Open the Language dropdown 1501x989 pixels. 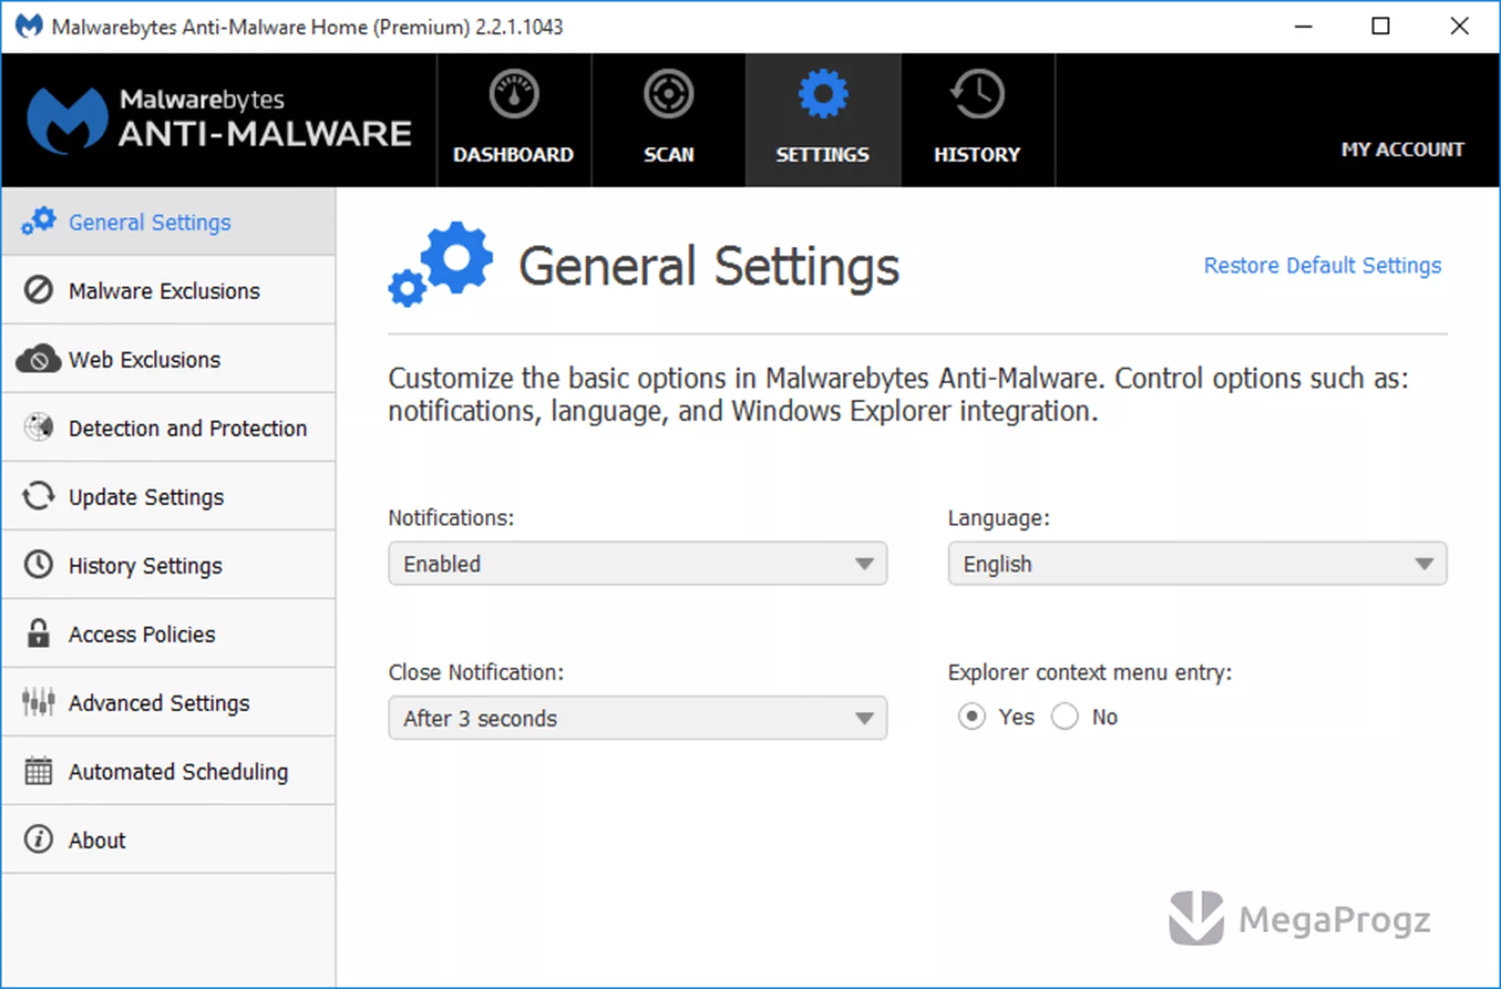click(1197, 563)
